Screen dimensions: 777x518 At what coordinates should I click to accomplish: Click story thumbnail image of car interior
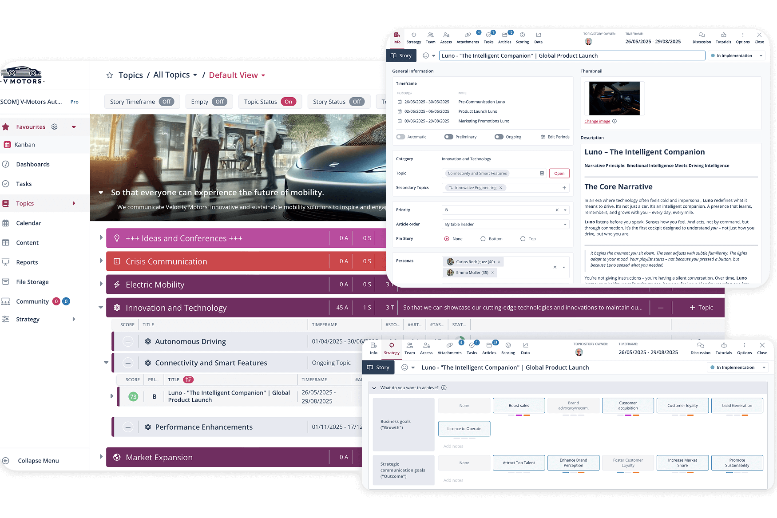coord(614,98)
